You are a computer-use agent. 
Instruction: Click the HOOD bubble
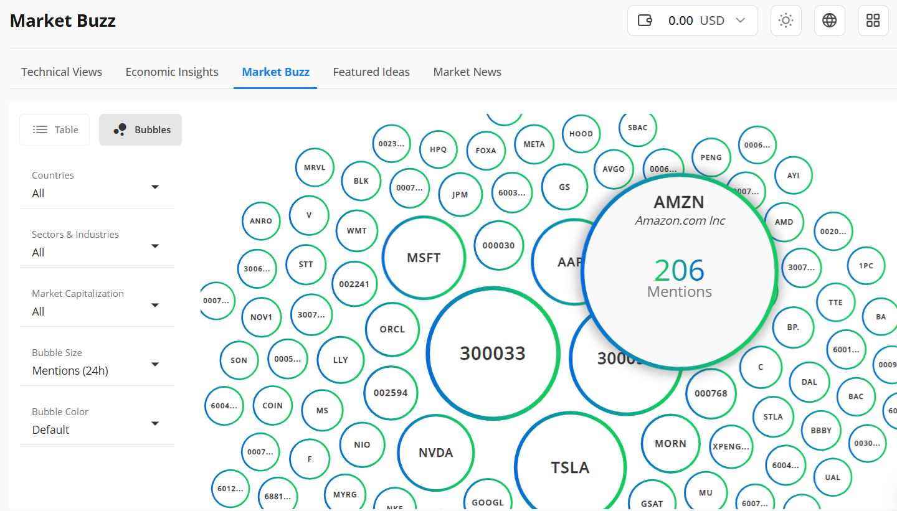[581, 134]
